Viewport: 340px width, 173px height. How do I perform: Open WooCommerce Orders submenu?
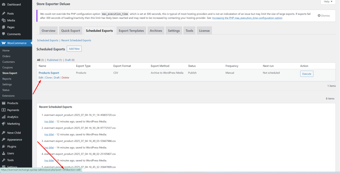pos(6,56)
